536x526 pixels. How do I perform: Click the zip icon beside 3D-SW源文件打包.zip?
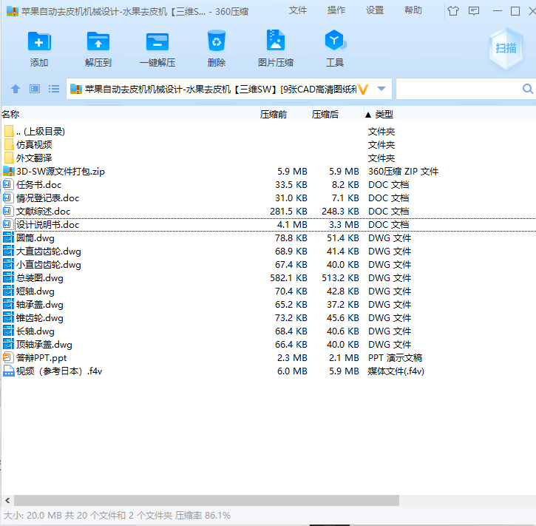click(9, 172)
